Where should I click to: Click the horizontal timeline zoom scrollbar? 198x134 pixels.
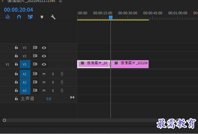click(91, 120)
